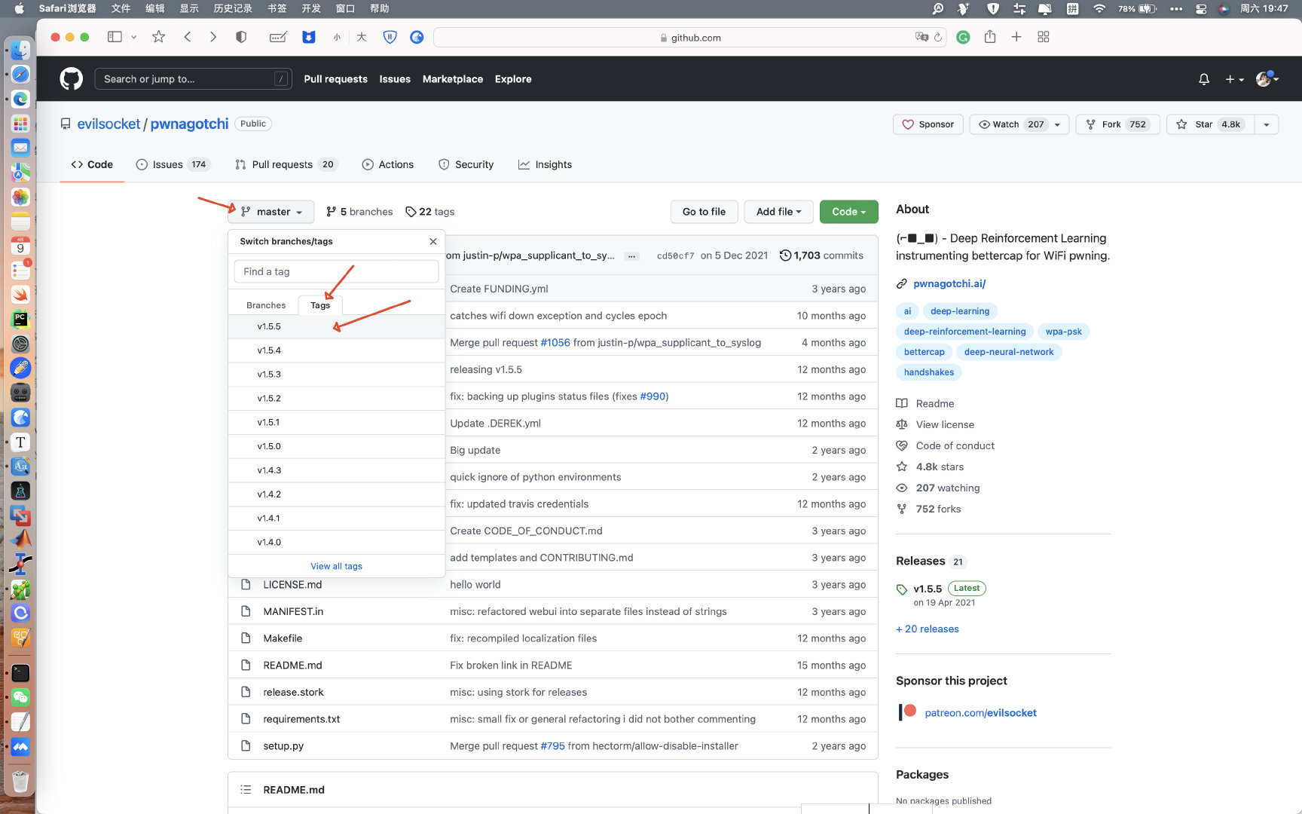Click Spotlight search in menu bar
Viewport: 1302px width, 814px height.
pyautogui.click(x=937, y=8)
